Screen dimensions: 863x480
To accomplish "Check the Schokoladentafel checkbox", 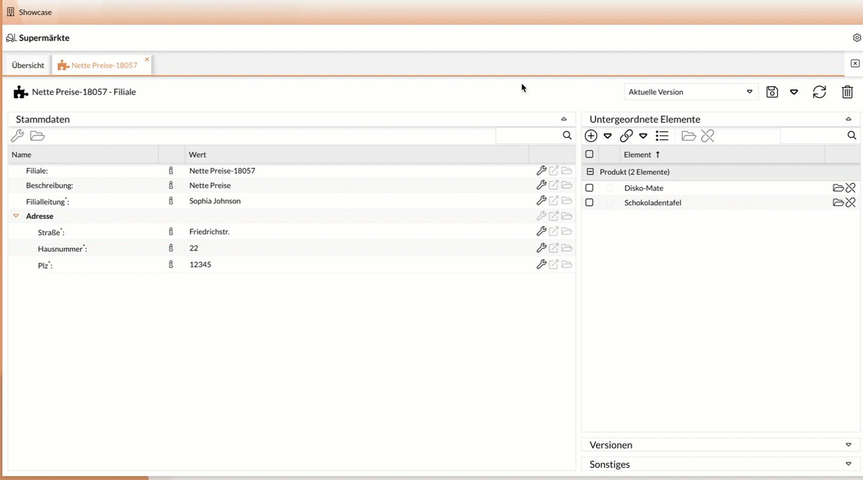I will tap(590, 203).
